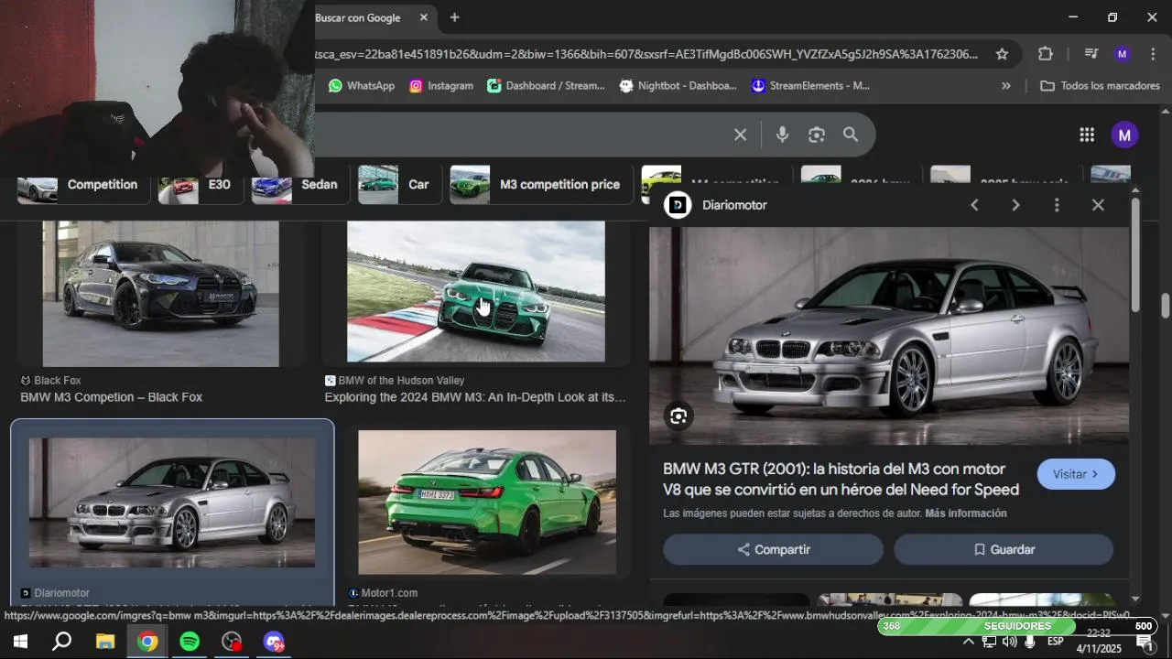Open the Black Fox black M3 thumbnail

160,294
